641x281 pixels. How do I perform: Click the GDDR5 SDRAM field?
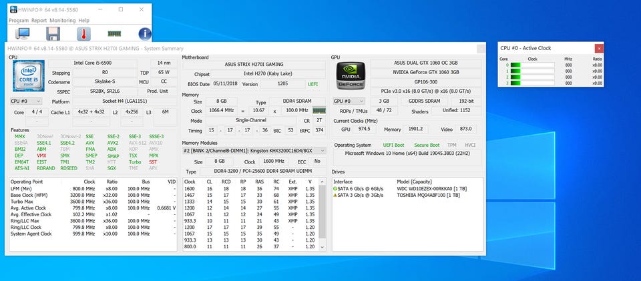click(423, 101)
